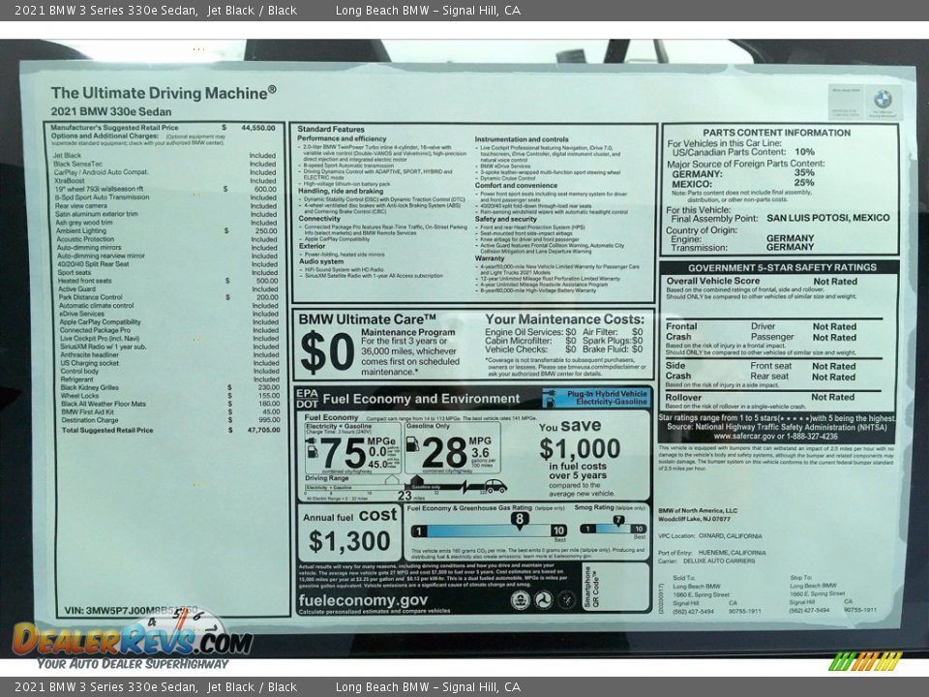The height and width of the screenshot is (697, 929).
Task: Click the GERMANY 35% parts content line
Action: point(743,173)
